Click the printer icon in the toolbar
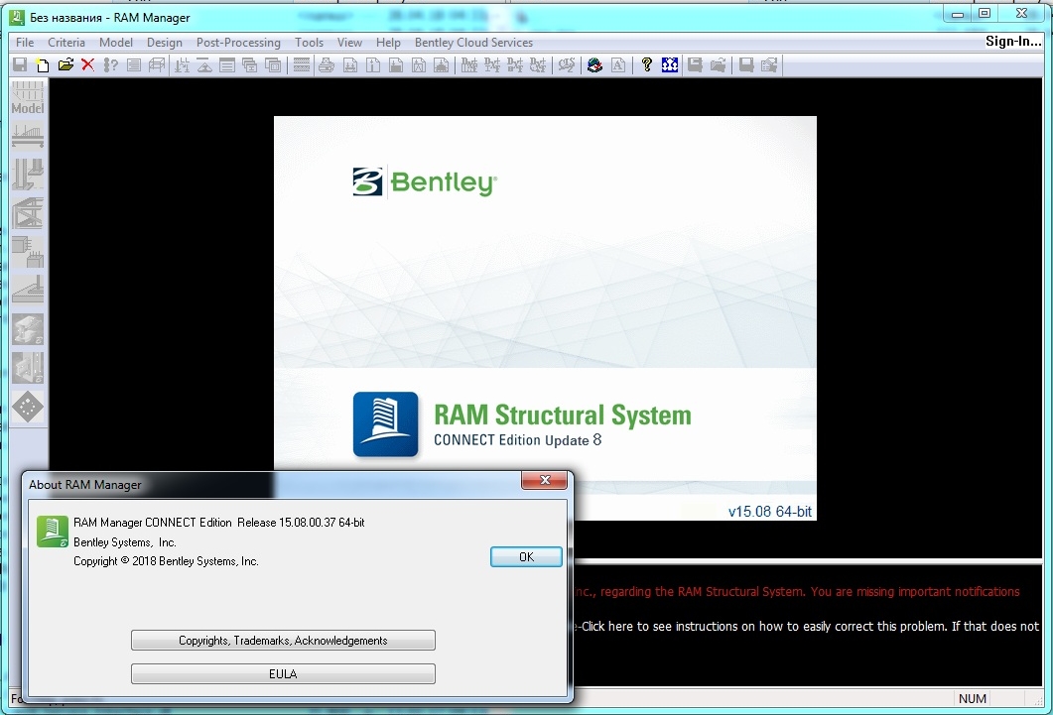Viewport: 1053px width, 715px height. 327,65
